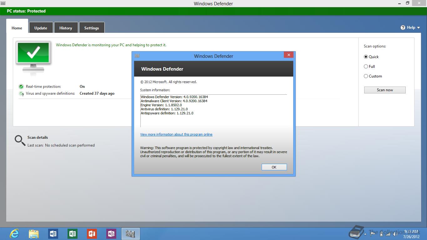Click the '© 2012 Microsoft' copyright text
The height and width of the screenshot is (240, 427).
pyautogui.click(x=168, y=82)
